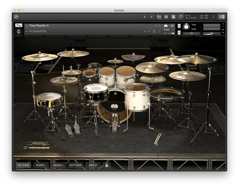Image resolution: width=239 pixels, height=187 pixels.
Task: Open instrument edit mode with the wrench icon
Action: 19,25
